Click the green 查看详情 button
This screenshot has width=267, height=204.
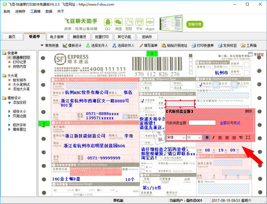tap(195, 24)
